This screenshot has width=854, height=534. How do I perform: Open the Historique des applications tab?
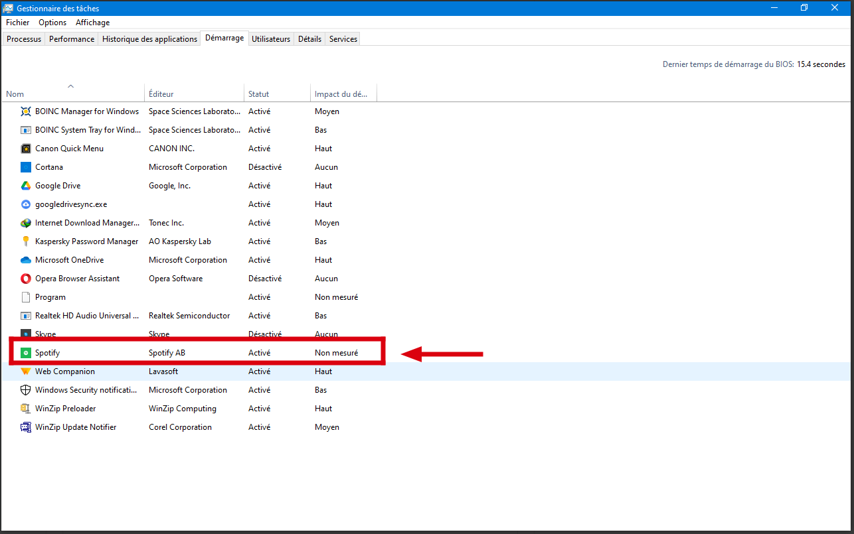pos(150,39)
